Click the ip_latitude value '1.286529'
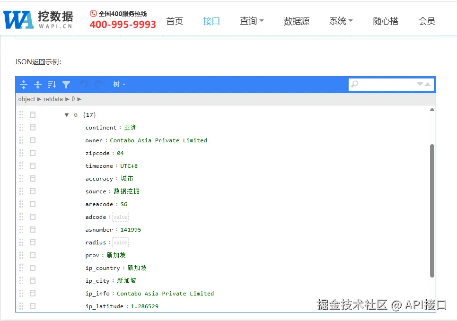This screenshot has height=321, width=457. [145, 306]
